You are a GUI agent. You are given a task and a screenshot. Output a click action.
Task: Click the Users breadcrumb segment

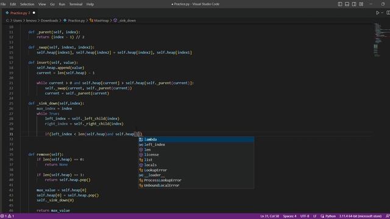18,20
